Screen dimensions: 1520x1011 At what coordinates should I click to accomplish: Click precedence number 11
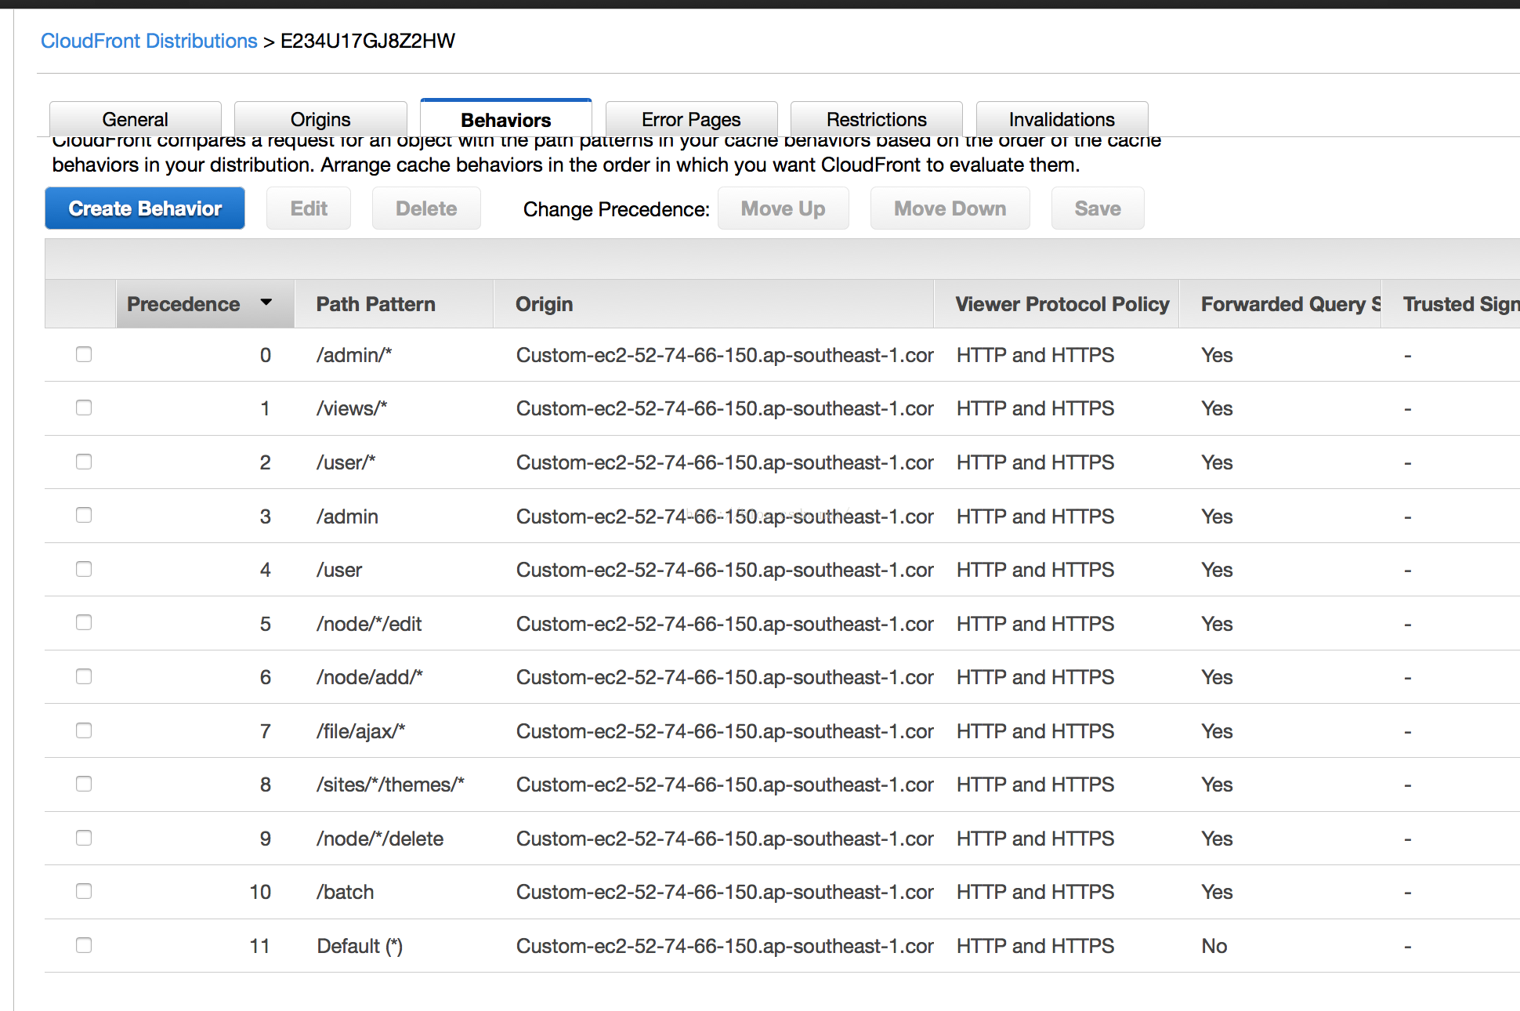point(260,946)
